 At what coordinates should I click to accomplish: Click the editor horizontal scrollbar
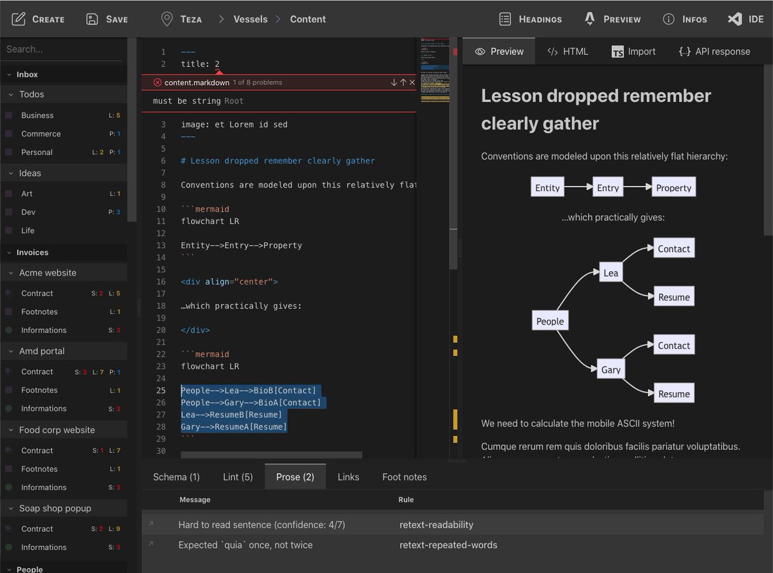[271, 455]
